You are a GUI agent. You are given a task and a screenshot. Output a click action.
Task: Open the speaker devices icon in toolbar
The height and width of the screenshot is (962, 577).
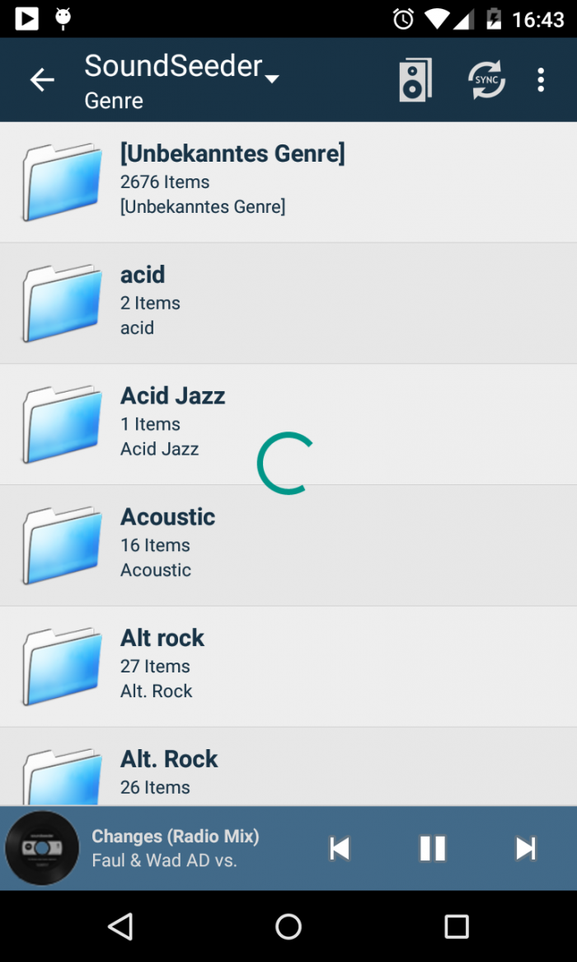415,79
